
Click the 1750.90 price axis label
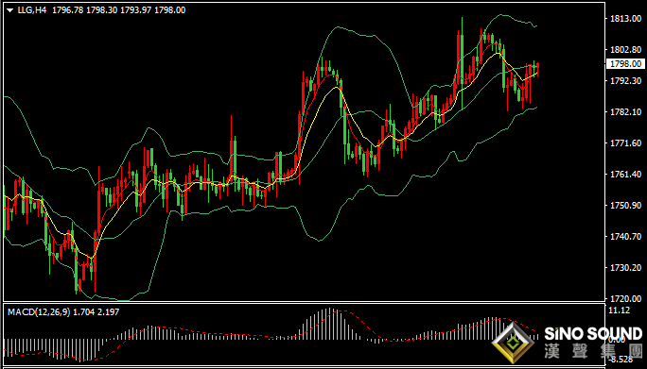[625, 206]
